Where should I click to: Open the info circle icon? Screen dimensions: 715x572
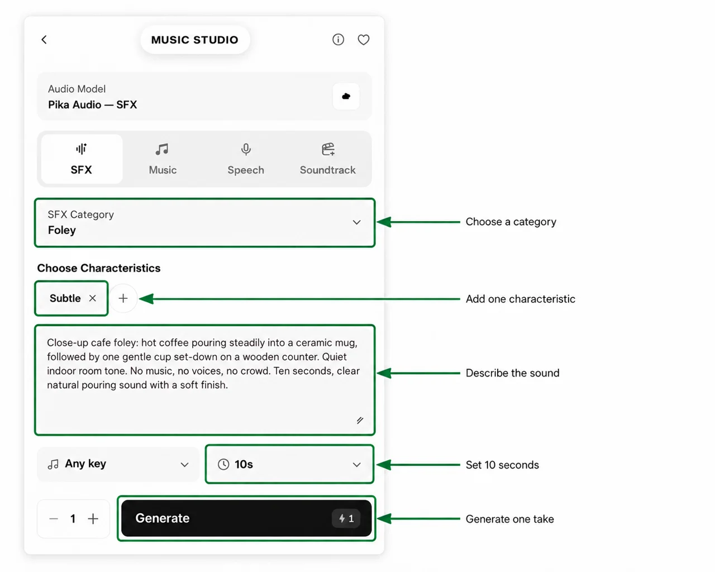coord(338,40)
